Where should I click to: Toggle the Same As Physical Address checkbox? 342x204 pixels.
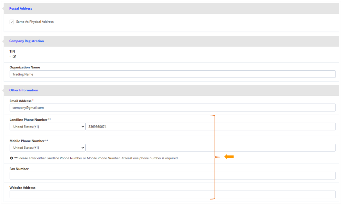point(12,22)
